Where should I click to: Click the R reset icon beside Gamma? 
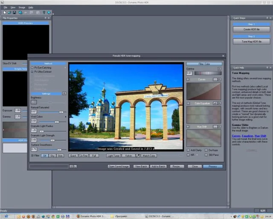[219, 69]
